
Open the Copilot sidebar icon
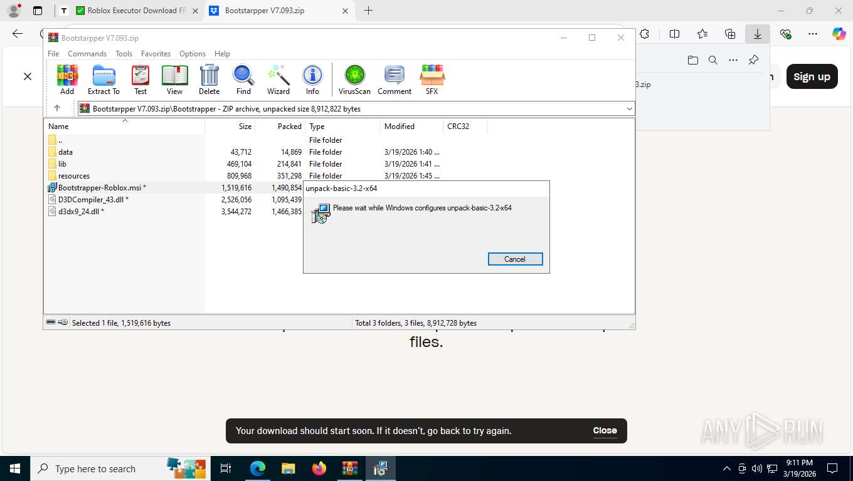point(839,34)
